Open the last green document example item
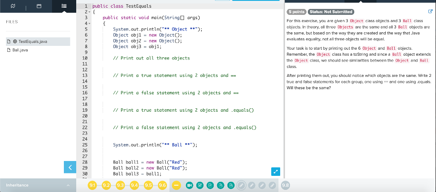Image resolution: width=436 pixels, height=192 pixels. [x=231, y=185]
